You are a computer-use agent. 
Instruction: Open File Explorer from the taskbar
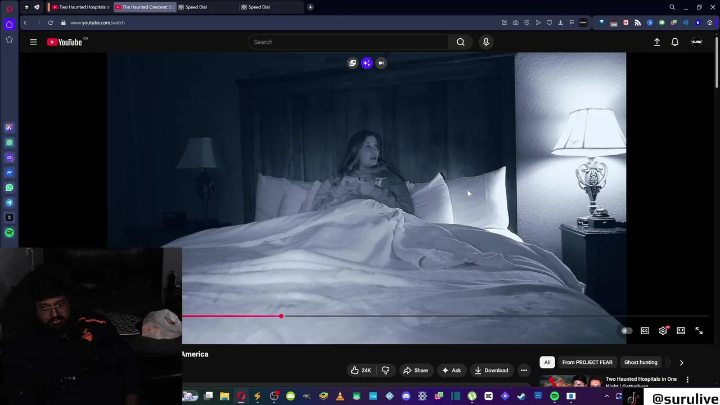pos(224,397)
